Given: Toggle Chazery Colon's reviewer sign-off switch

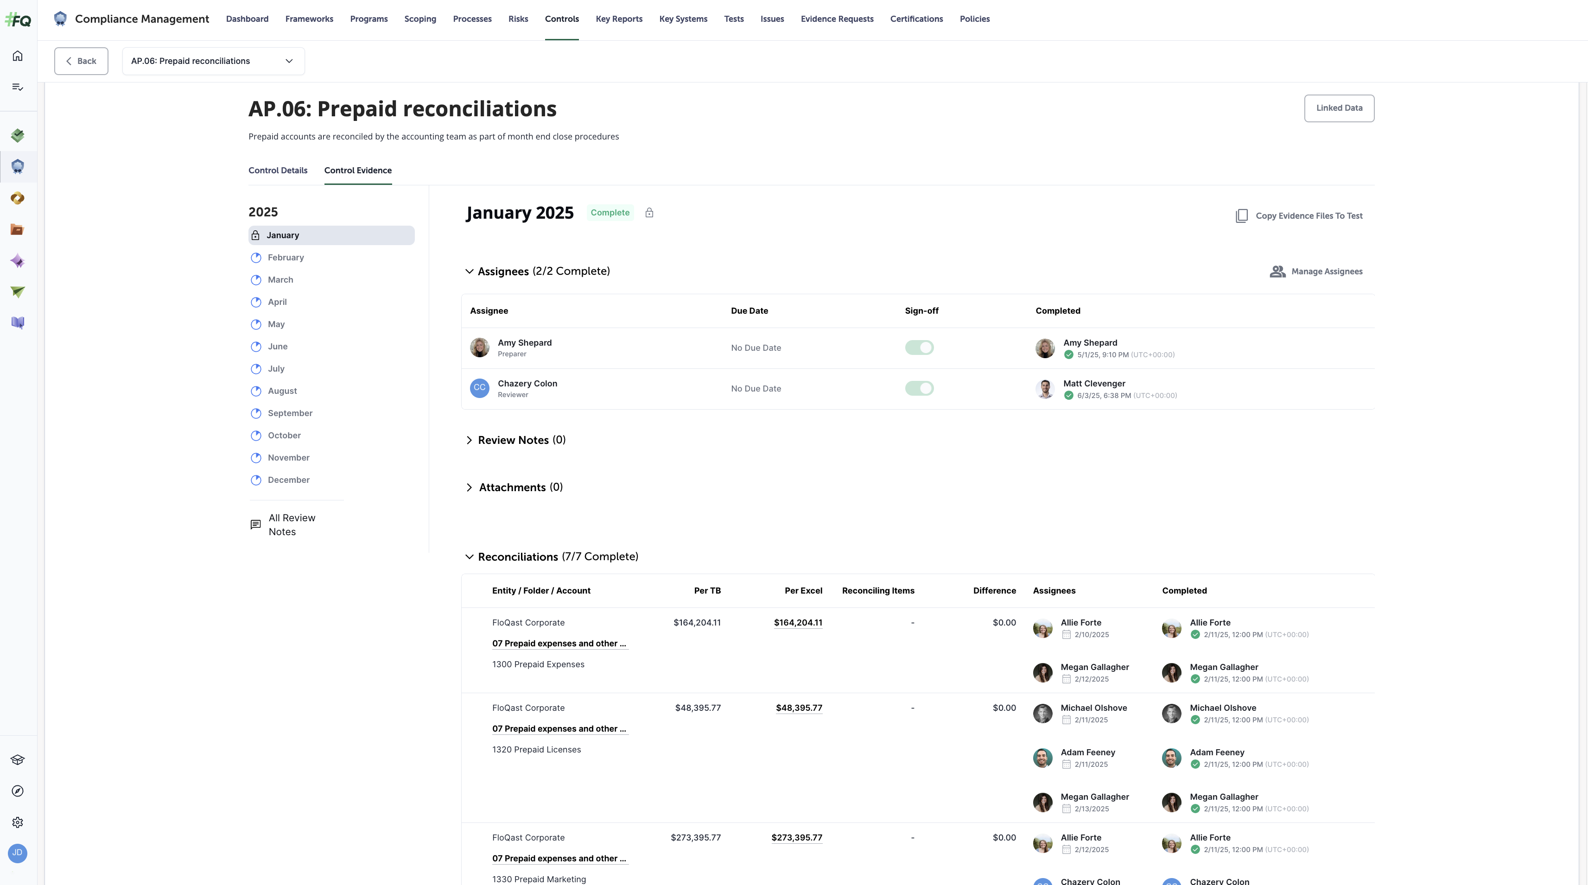Looking at the screenshot, I should 919,388.
